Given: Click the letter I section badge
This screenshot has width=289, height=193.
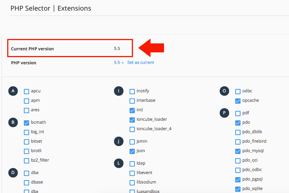Looking at the screenshot, I should pos(119,91).
